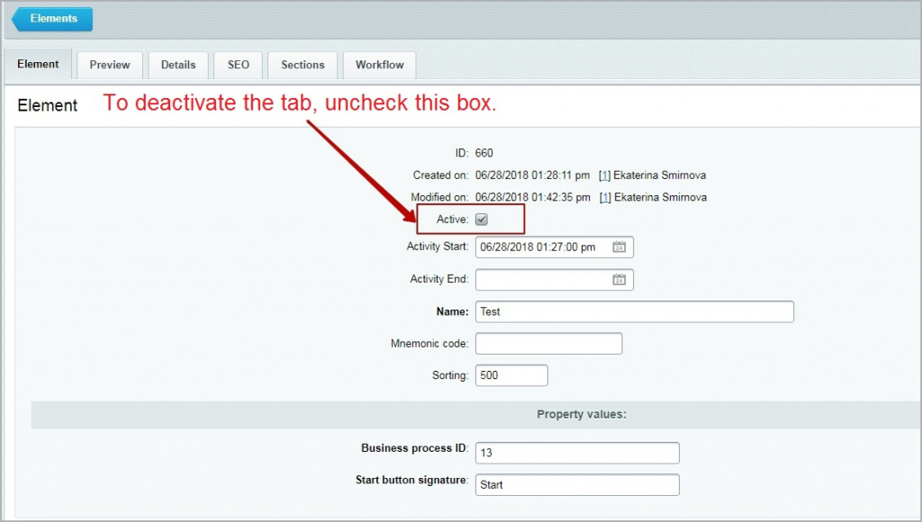Select the Element tab

click(38, 64)
